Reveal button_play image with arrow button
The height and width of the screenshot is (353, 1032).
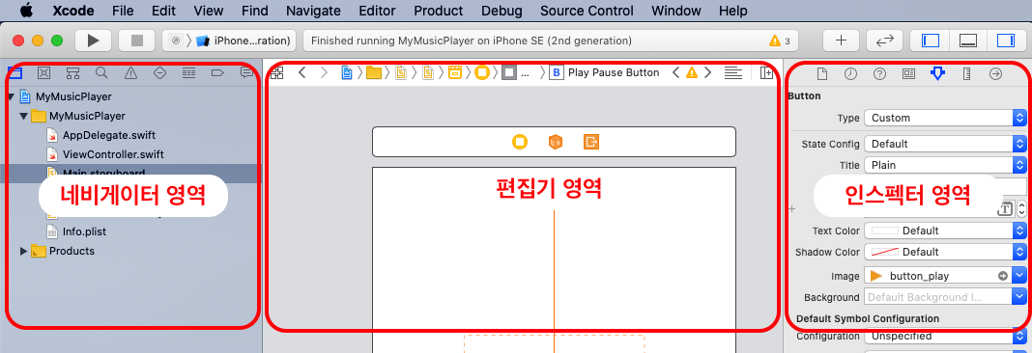[1003, 276]
